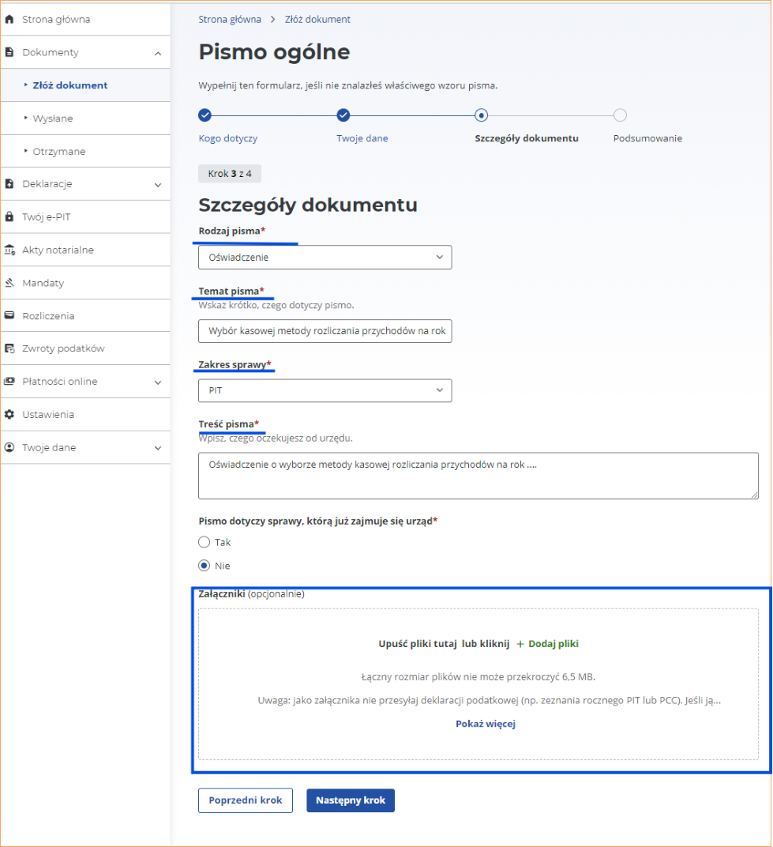Click the Dokumenty document icon
The height and width of the screenshot is (847, 773).
9,52
